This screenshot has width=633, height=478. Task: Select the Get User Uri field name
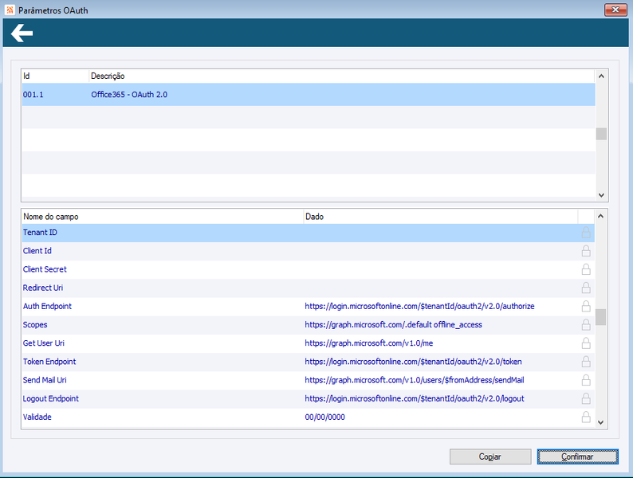coord(44,343)
